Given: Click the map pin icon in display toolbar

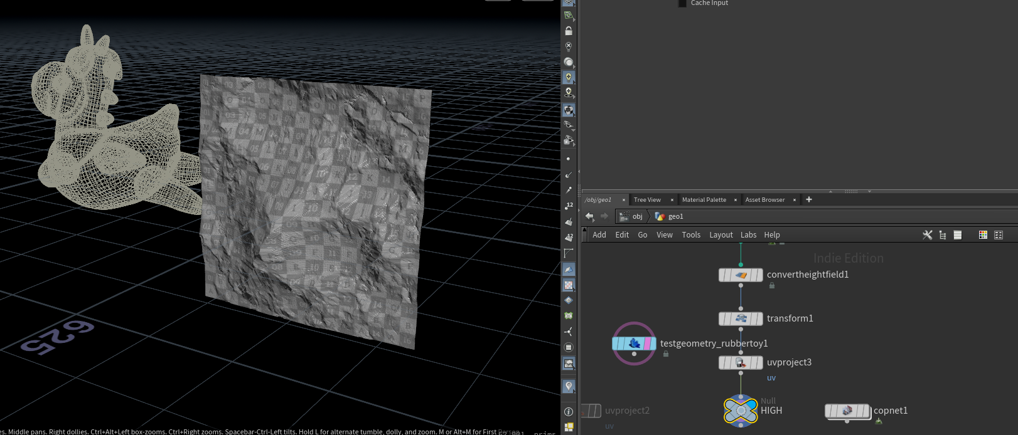Looking at the screenshot, I should tap(569, 386).
